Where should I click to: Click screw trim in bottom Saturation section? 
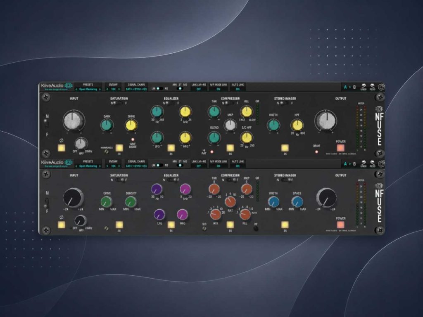107,228
